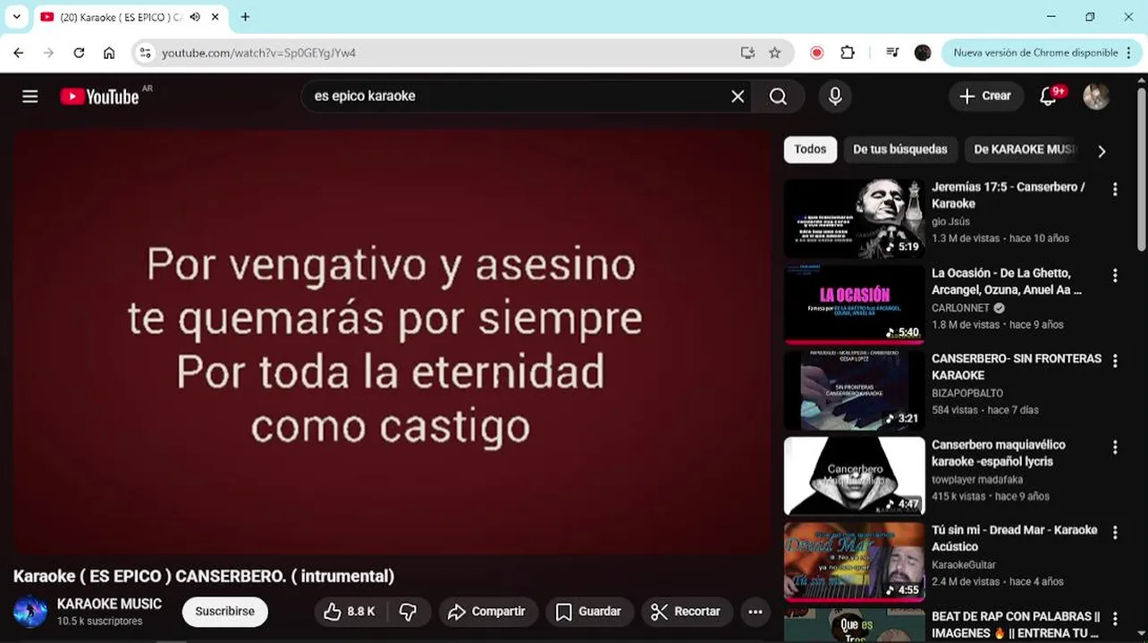Open the Chrome profile avatar
1148x643 pixels.
tap(923, 53)
